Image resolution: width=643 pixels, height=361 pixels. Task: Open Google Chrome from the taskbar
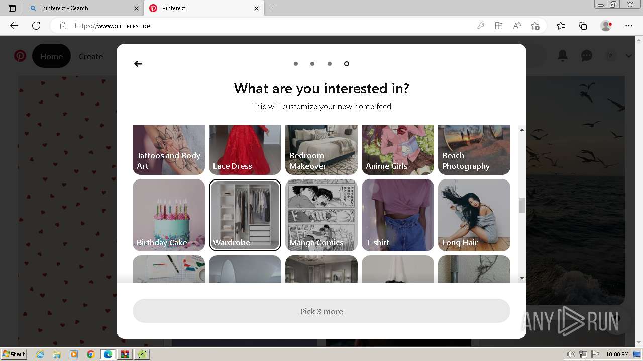(x=90, y=354)
